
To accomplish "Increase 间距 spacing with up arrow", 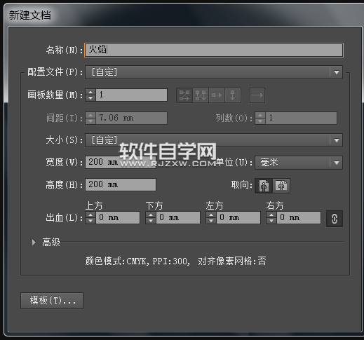I will [x=90, y=115].
